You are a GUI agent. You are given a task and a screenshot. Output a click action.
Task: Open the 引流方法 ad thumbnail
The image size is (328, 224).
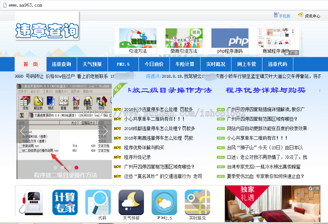pyautogui.click(x=138, y=41)
